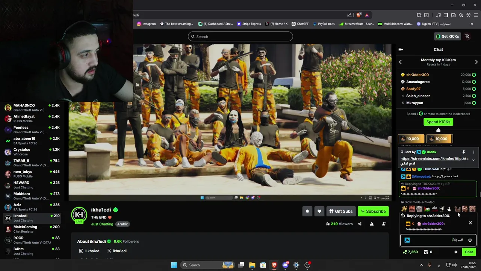Open Windows Start menu
481x271 pixels.
pyautogui.click(x=174, y=265)
